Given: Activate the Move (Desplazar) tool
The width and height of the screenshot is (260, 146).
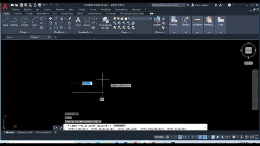Looking at the screenshot, I should (x=50, y=19).
